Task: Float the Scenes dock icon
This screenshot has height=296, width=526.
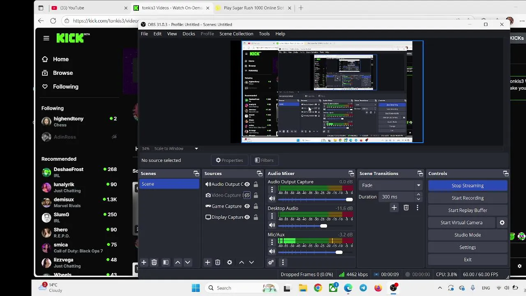Action: (196, 173)
